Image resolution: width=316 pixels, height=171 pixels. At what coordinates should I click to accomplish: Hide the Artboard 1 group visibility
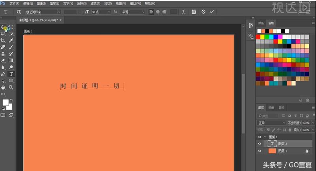pyautogui.click(x=260, y=137)
